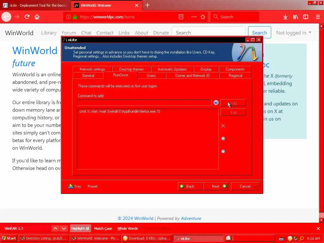
Task: Follow the Adventure link in footer
Action: [x=191, y=218]
